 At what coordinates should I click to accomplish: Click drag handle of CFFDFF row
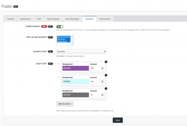59,77
